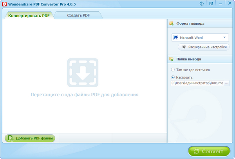This screenshot has width=235, height=159.
Task: Click Добавить PDF файлы button
Action: (30, 138)
